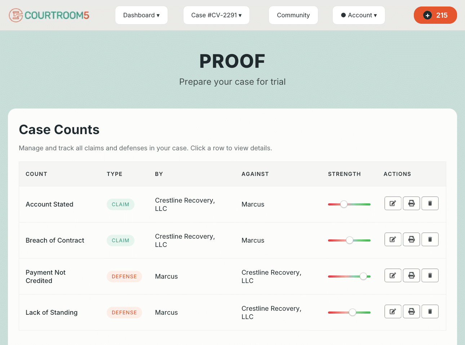
Task: Click DEFENSE badge for Payment Not Credited
Action: click(x=124, y=277)
